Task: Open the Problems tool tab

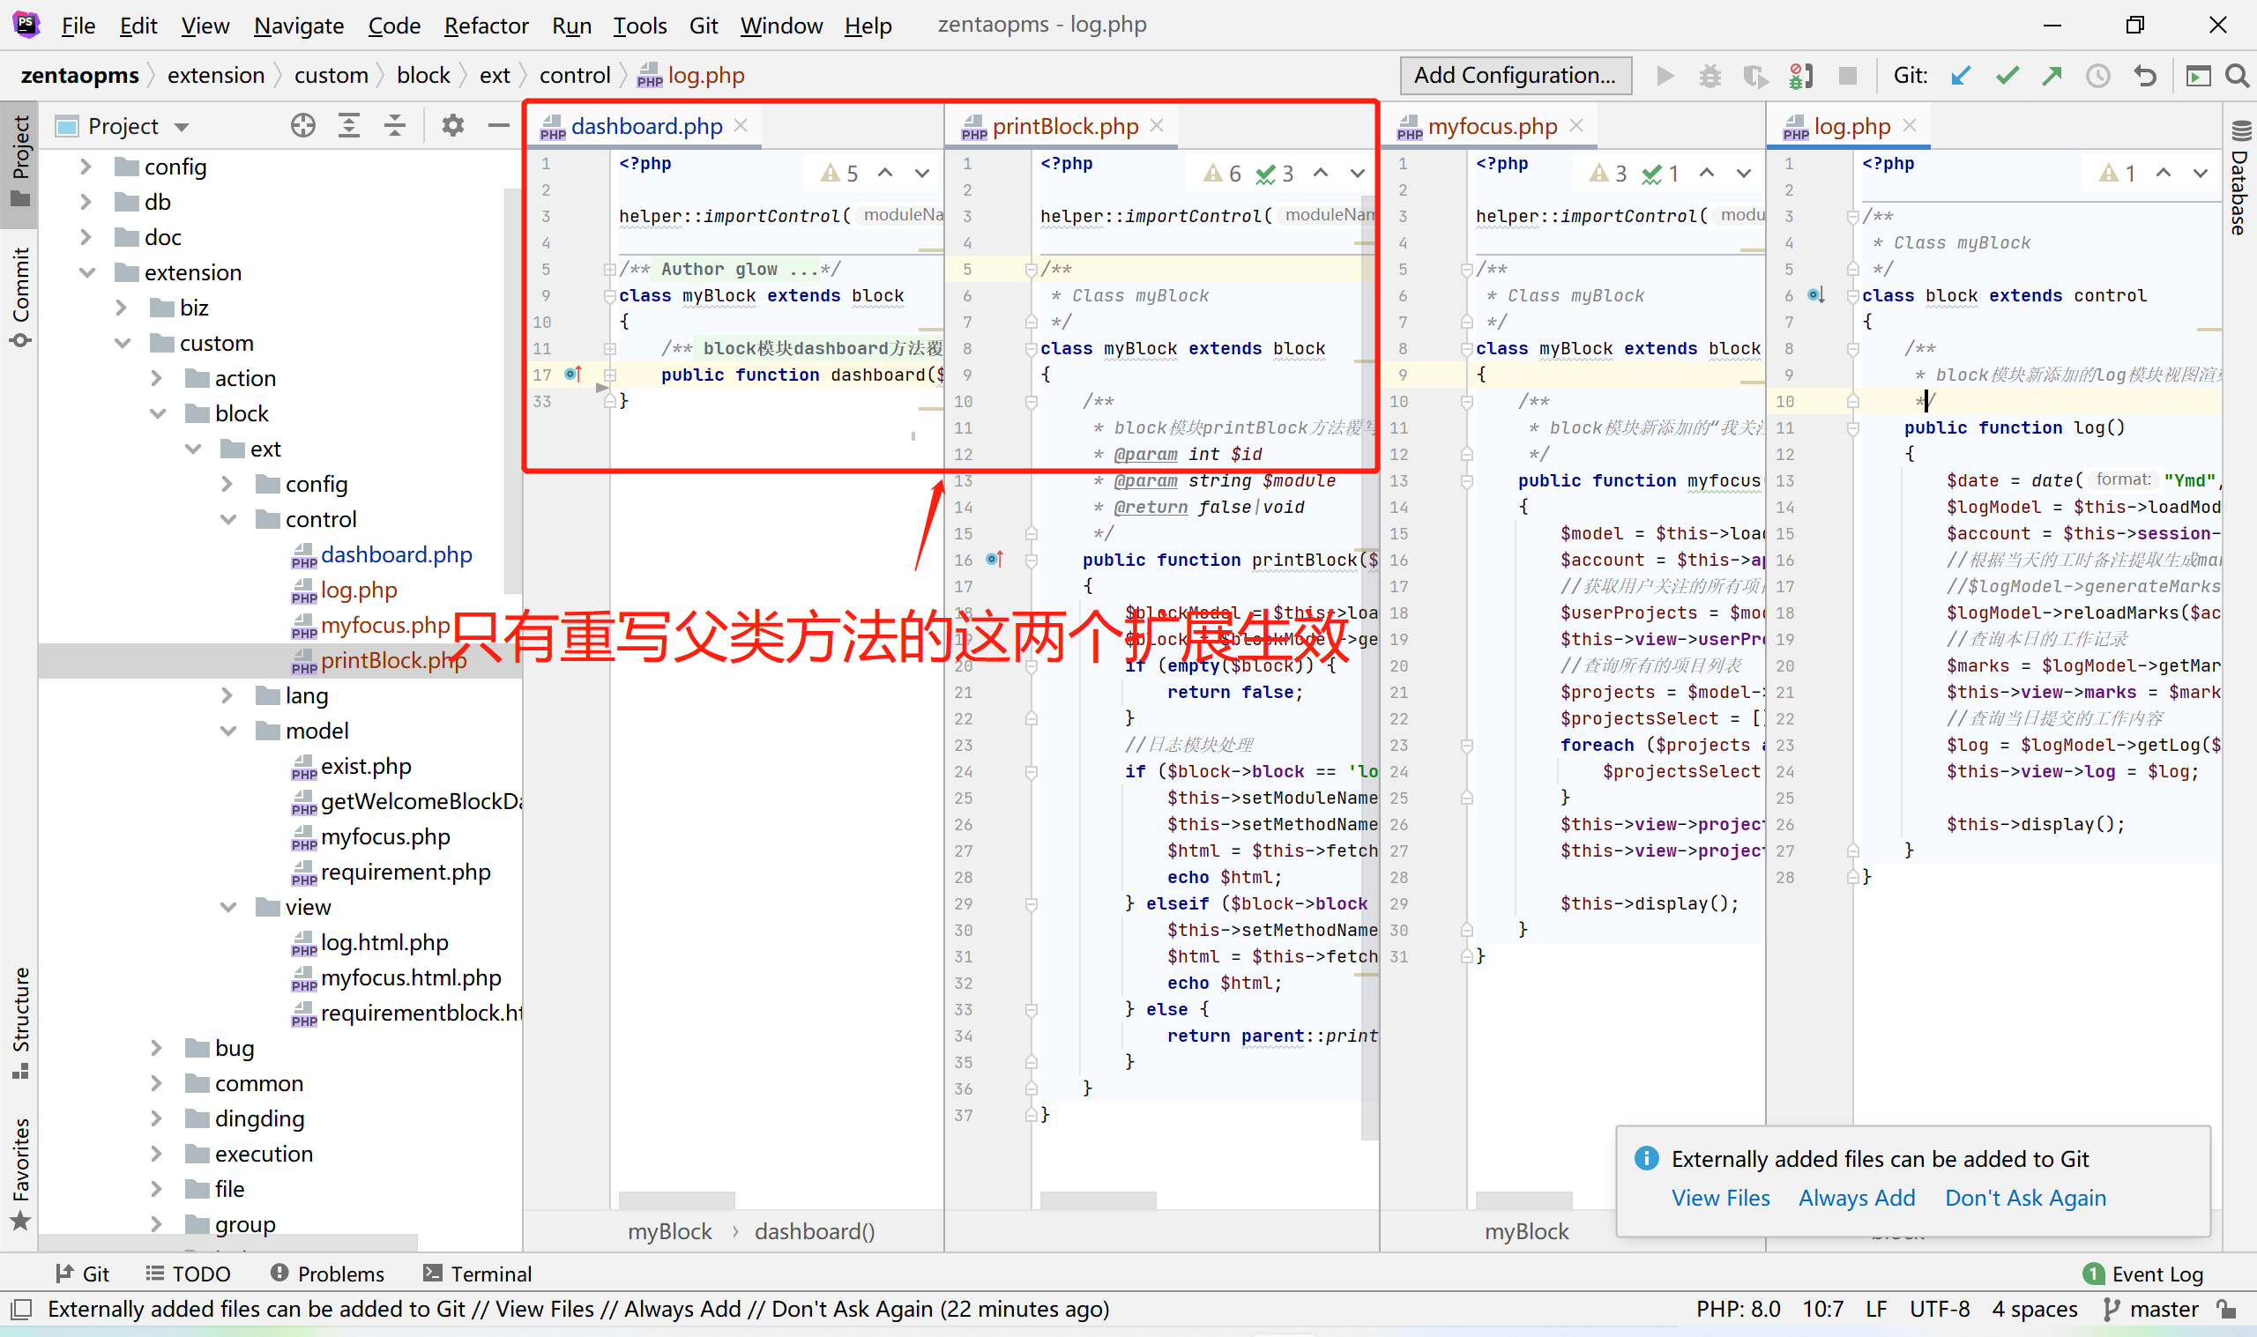Action: pos(327,1273)
